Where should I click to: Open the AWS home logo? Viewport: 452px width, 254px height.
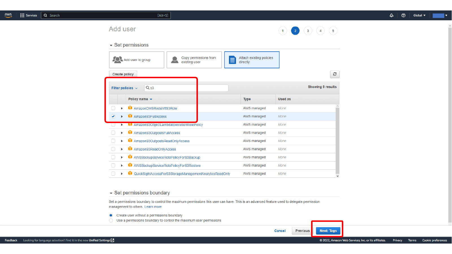point(8,15)
